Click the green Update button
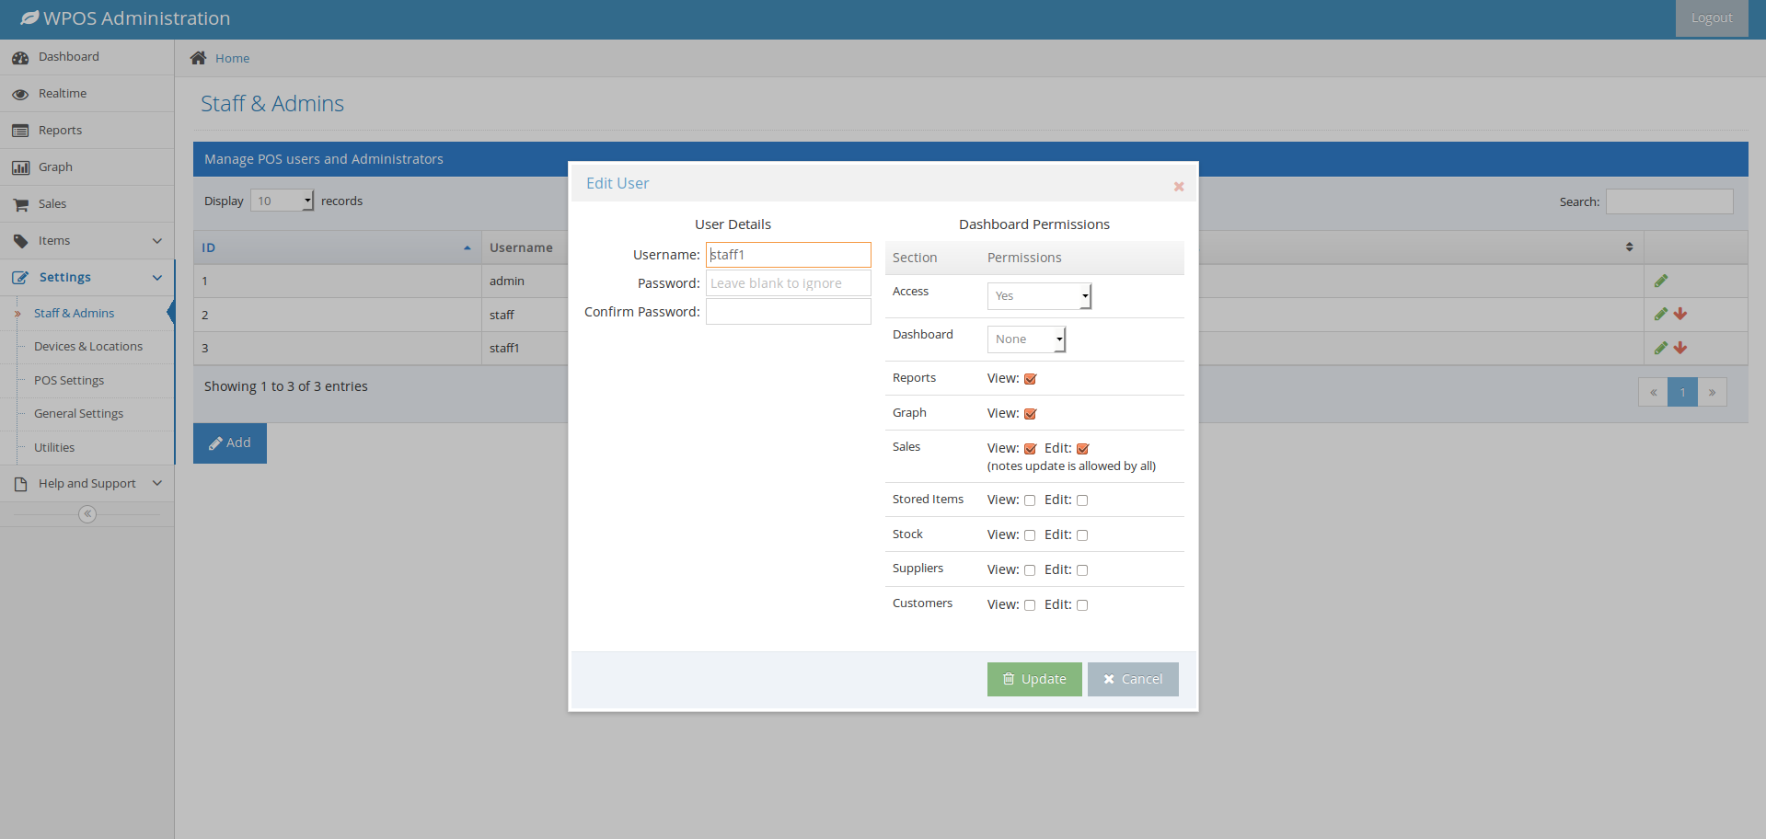Image resolution: width=1766 pixels, height=839 pixels. (x=1034, y=679)
